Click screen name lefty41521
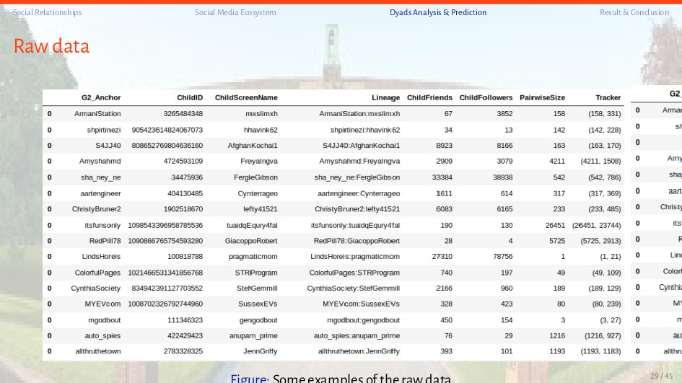 click(260, 208)
